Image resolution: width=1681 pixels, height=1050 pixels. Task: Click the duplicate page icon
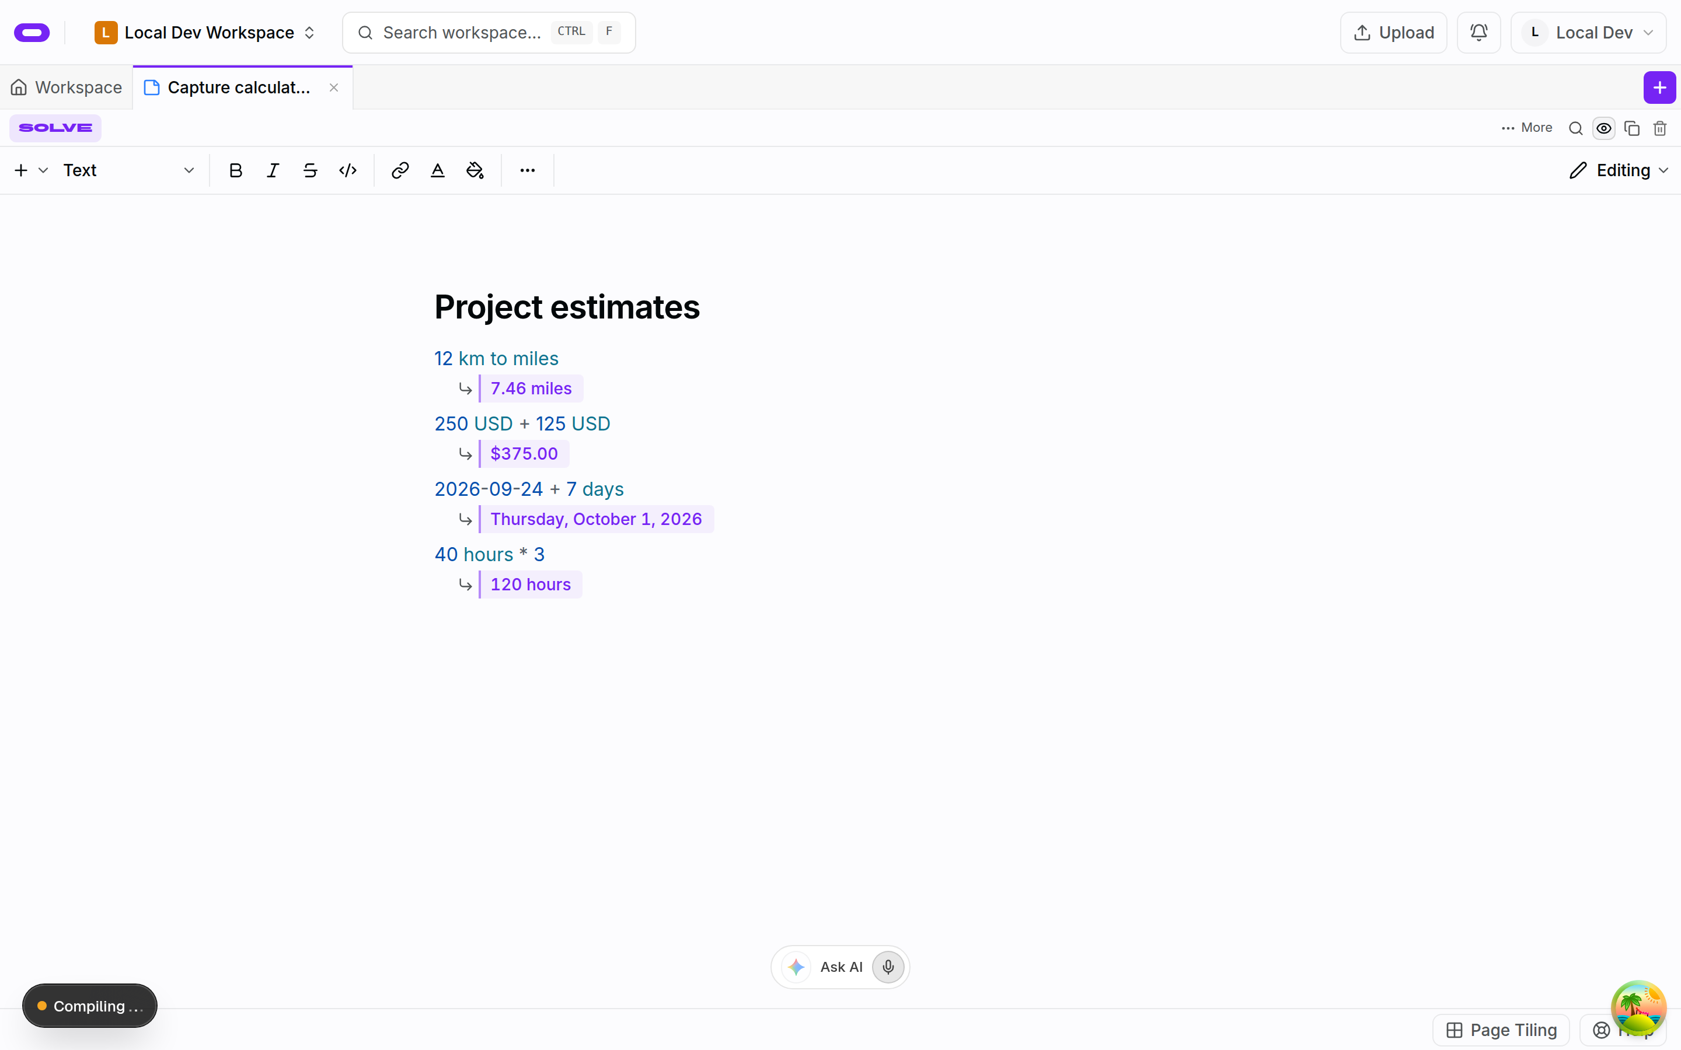(1633, 128)
